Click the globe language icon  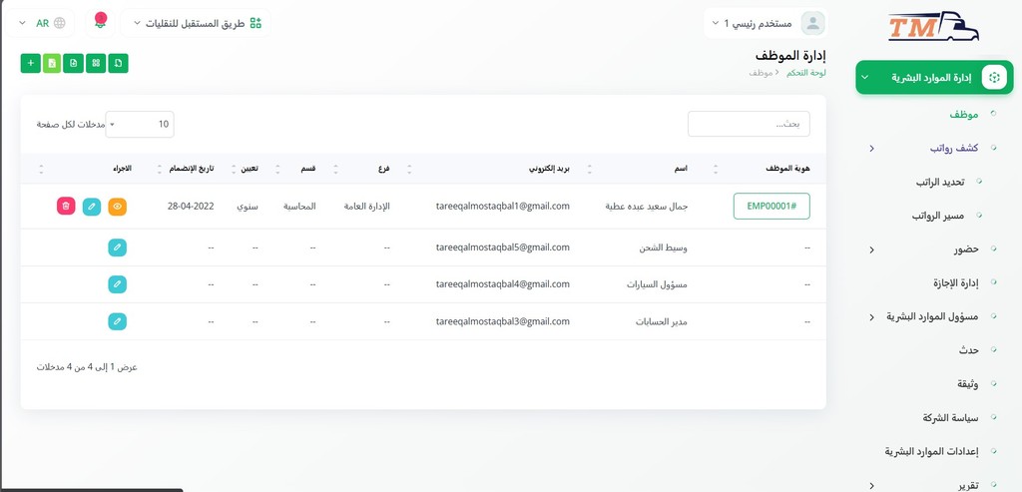coord(59,23)
